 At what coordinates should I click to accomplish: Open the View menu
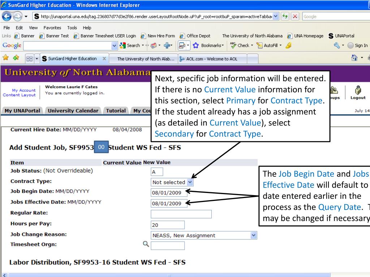[x=33, y=28]
